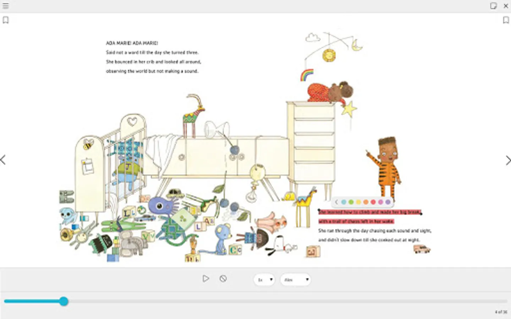Click the line 'She ran through the day'
Viewport: 511px width, 319px height.
[x=375, y=230]
